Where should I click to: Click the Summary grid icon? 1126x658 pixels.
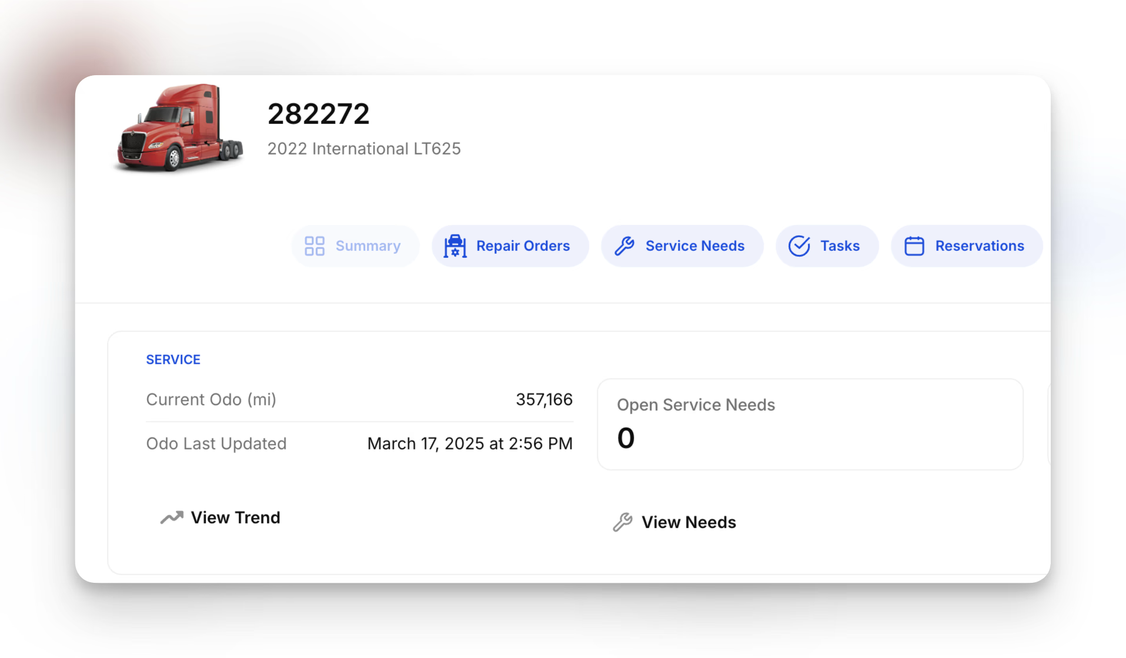pos(315,246)
